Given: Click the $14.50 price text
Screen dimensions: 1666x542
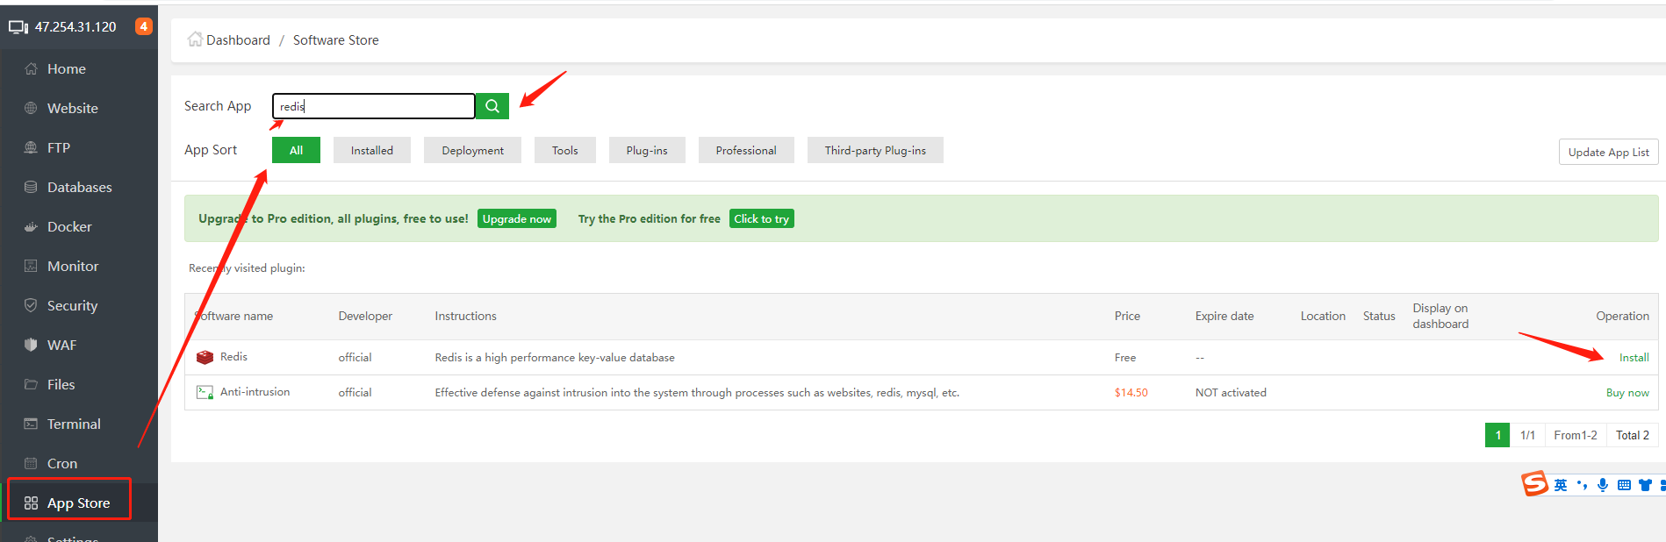Looking at the screenshot, I should [1131, 392].
